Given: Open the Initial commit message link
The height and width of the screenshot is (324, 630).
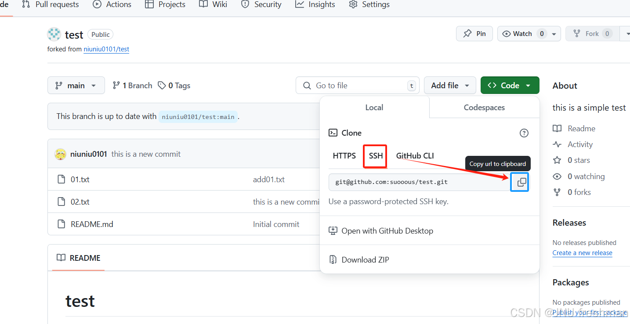Looking at the screenshot, I should coord(276,224).
